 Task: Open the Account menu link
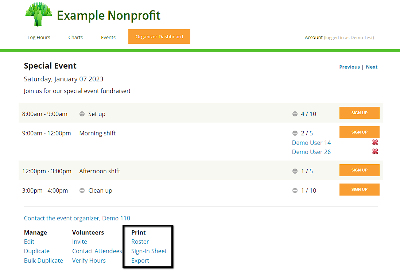[314, 37]
